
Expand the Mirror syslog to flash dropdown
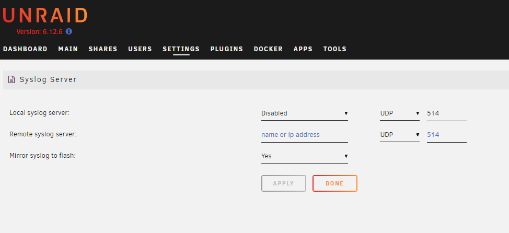point(305,156)
